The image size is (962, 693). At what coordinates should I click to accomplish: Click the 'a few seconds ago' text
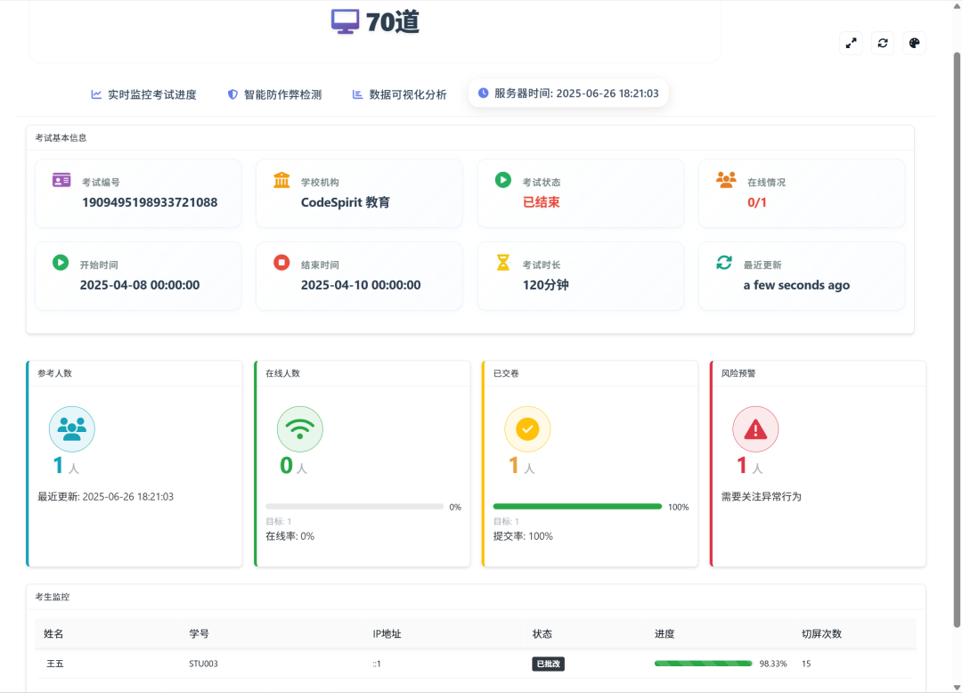(796, 285)
